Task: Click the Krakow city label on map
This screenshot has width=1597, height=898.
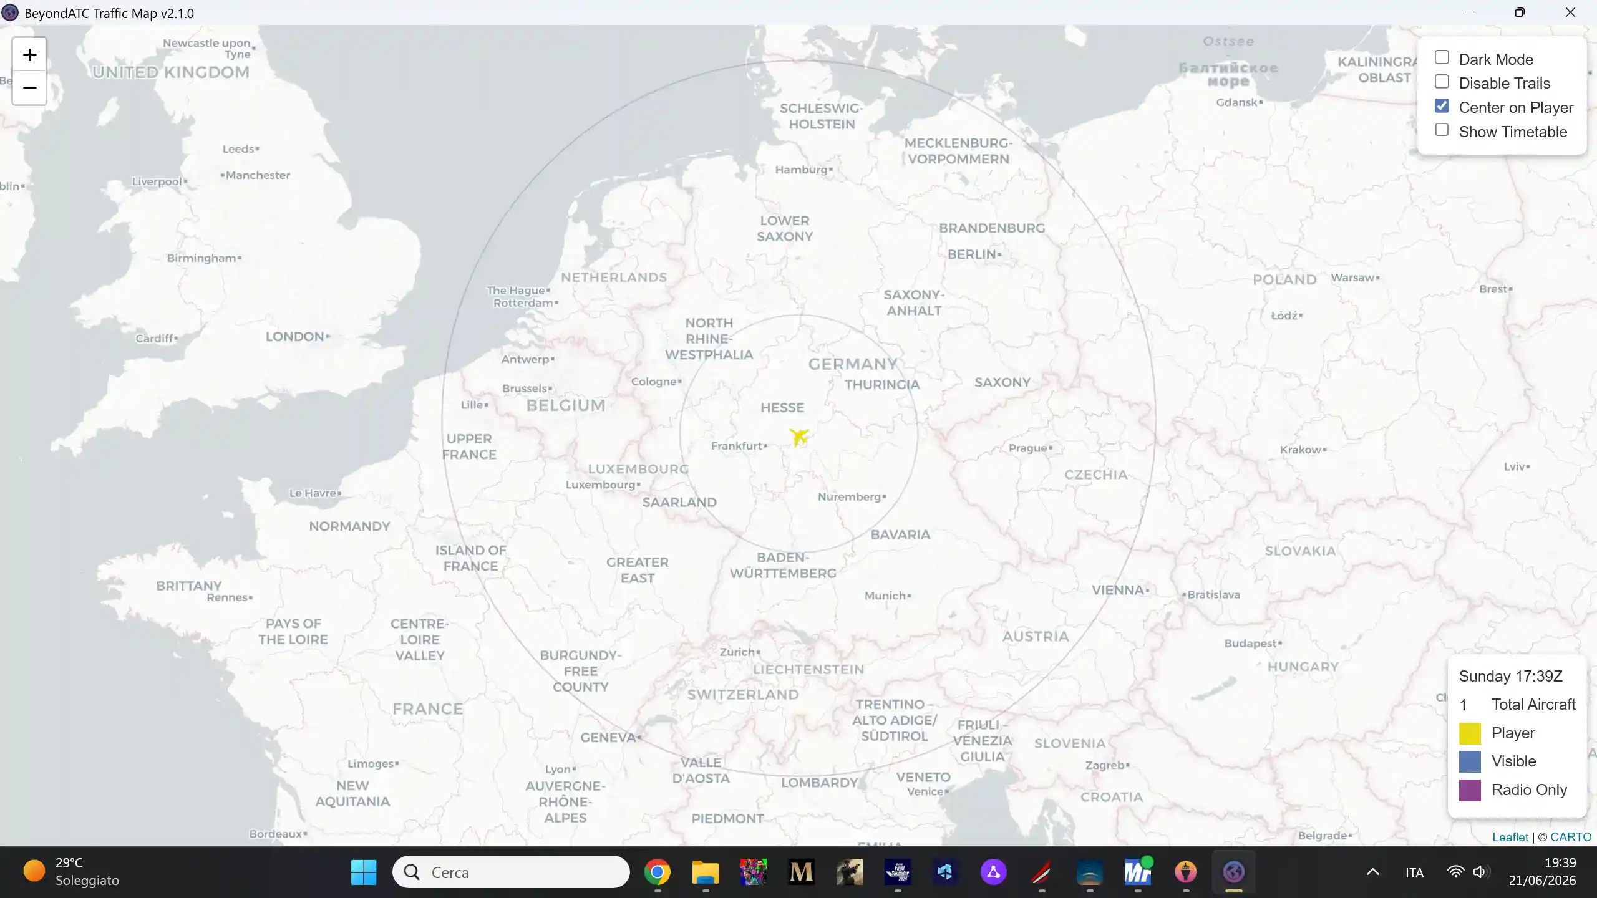Action: 1300,450
